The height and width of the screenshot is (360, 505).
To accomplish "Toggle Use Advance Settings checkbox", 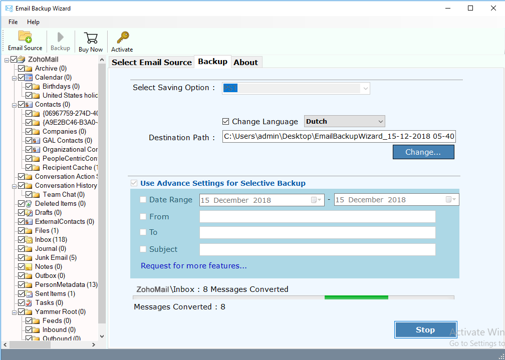I will pos(134,183).
